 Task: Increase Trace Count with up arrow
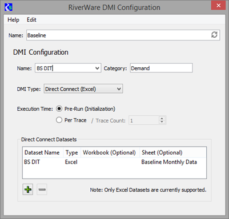click(x=162, y=118)
